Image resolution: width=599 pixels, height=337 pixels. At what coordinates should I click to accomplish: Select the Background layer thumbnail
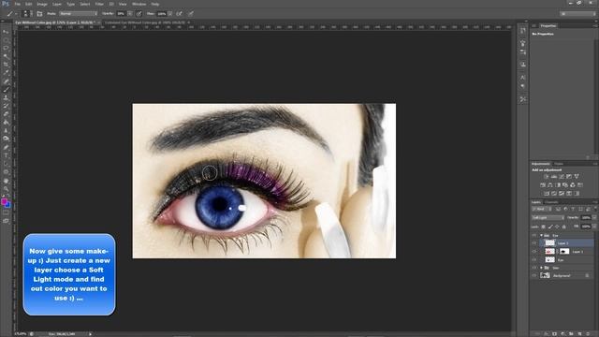pos(545,275)
